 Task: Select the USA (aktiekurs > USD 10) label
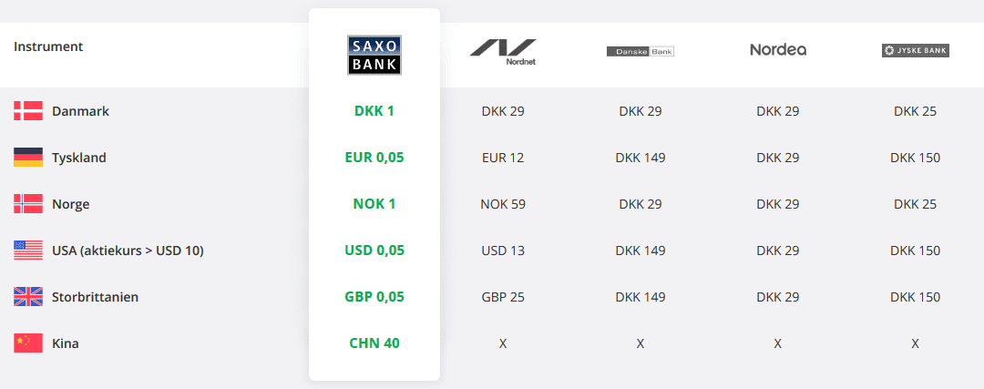tap(128, 251)
